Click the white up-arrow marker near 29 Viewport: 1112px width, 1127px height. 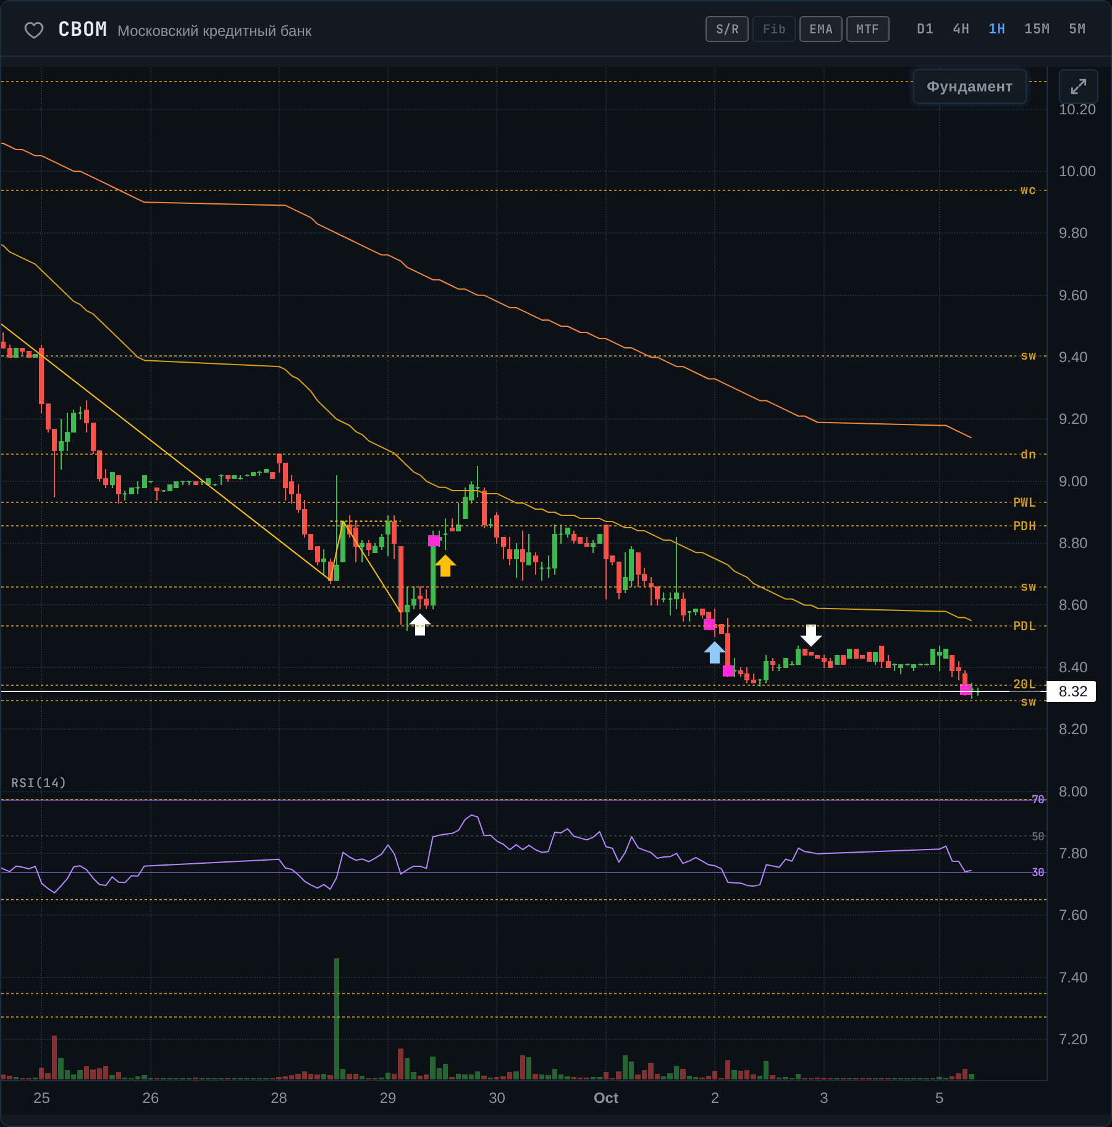coord(420,624)
